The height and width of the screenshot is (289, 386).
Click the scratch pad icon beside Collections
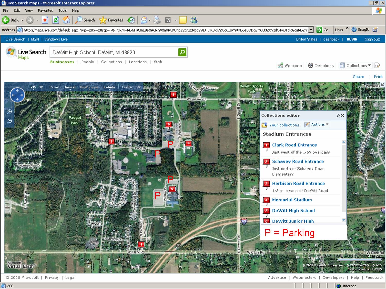[377, 65]
